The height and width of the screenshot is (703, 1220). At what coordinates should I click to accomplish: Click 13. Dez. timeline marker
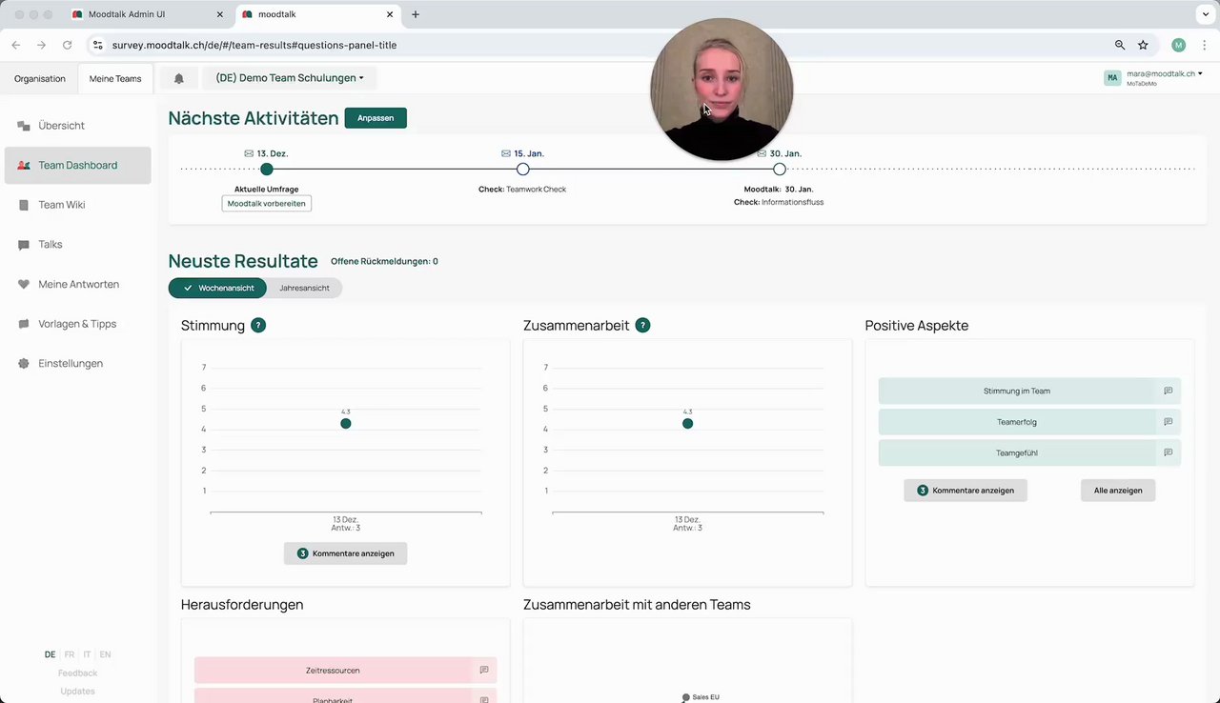(267, 170)
